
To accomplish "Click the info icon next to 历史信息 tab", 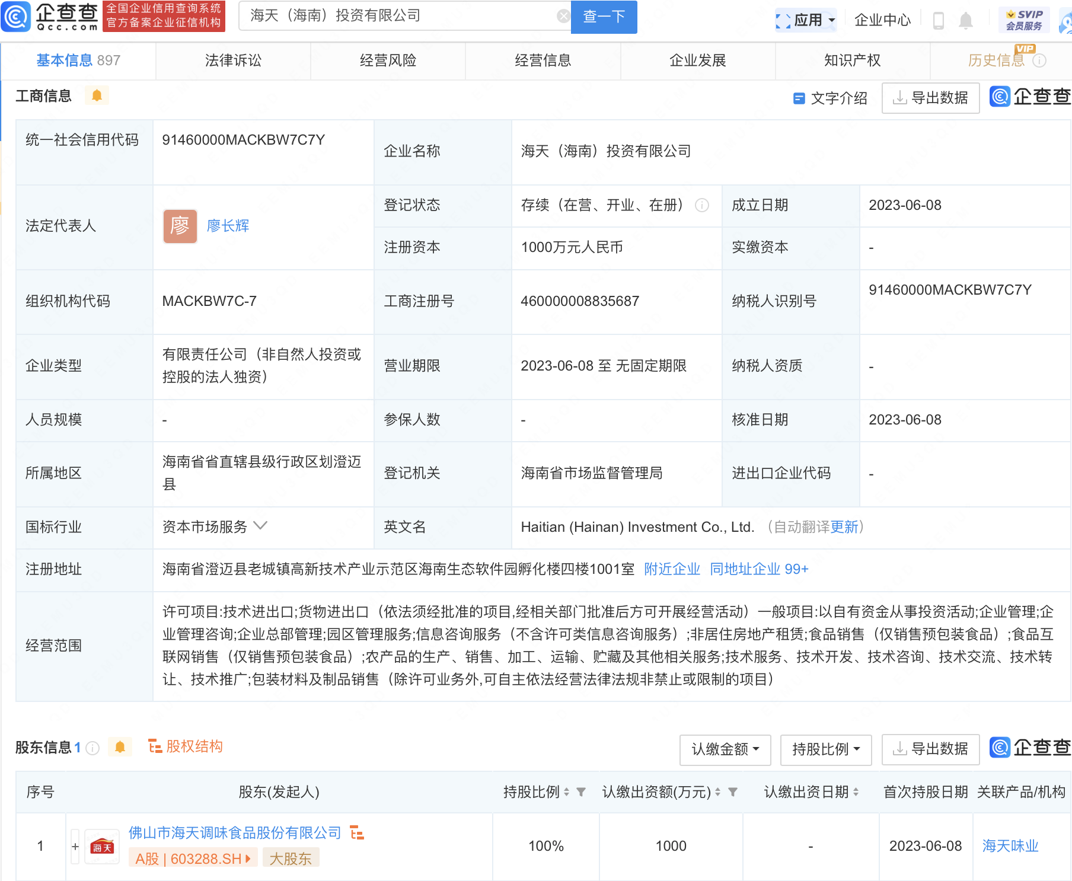I will [x=1039, y=60].
